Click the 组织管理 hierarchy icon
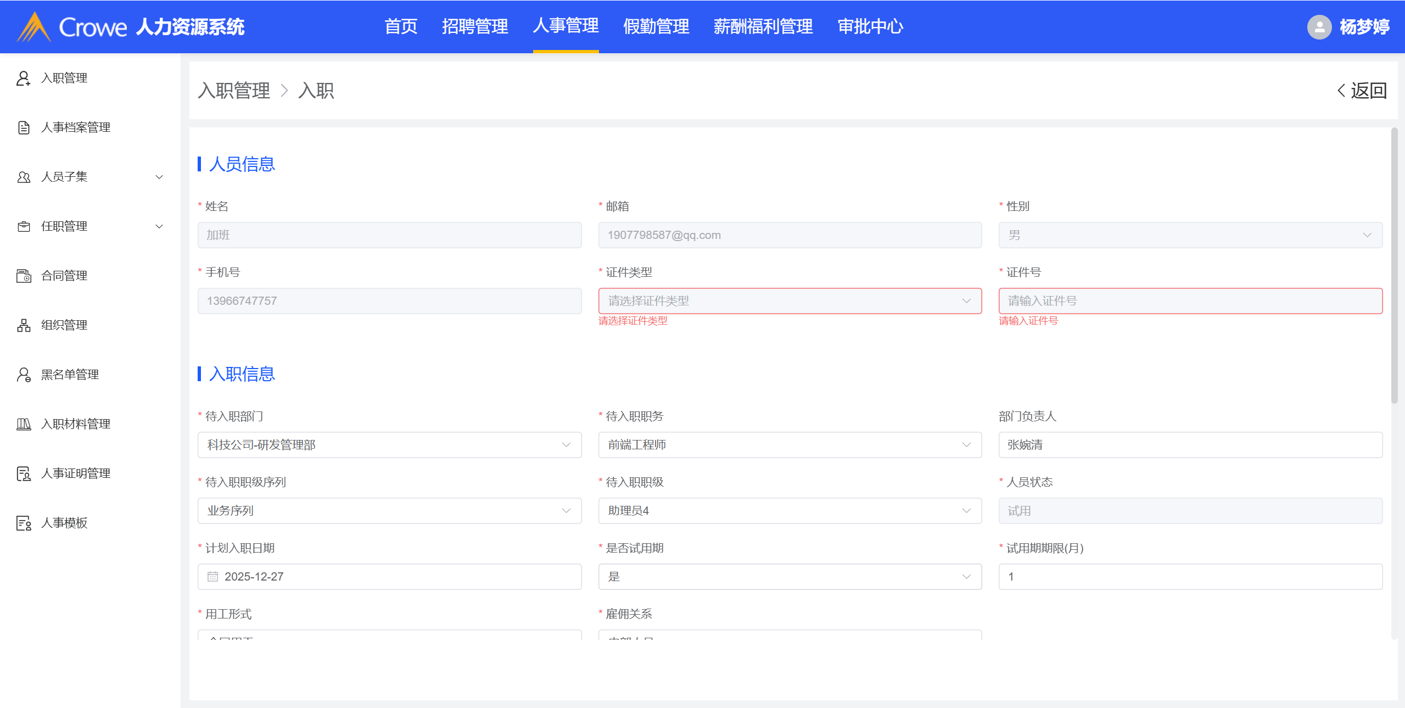The image size is (1405, 708). tap(23, 325)
